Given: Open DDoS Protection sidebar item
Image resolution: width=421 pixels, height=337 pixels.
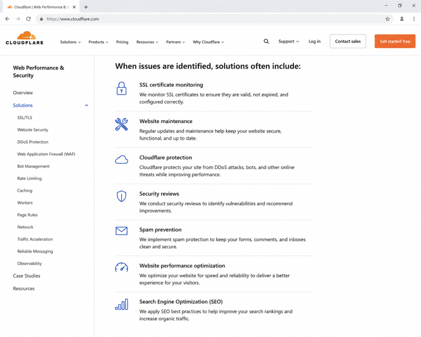Looking at the screenshot, I should pos(33,142).
